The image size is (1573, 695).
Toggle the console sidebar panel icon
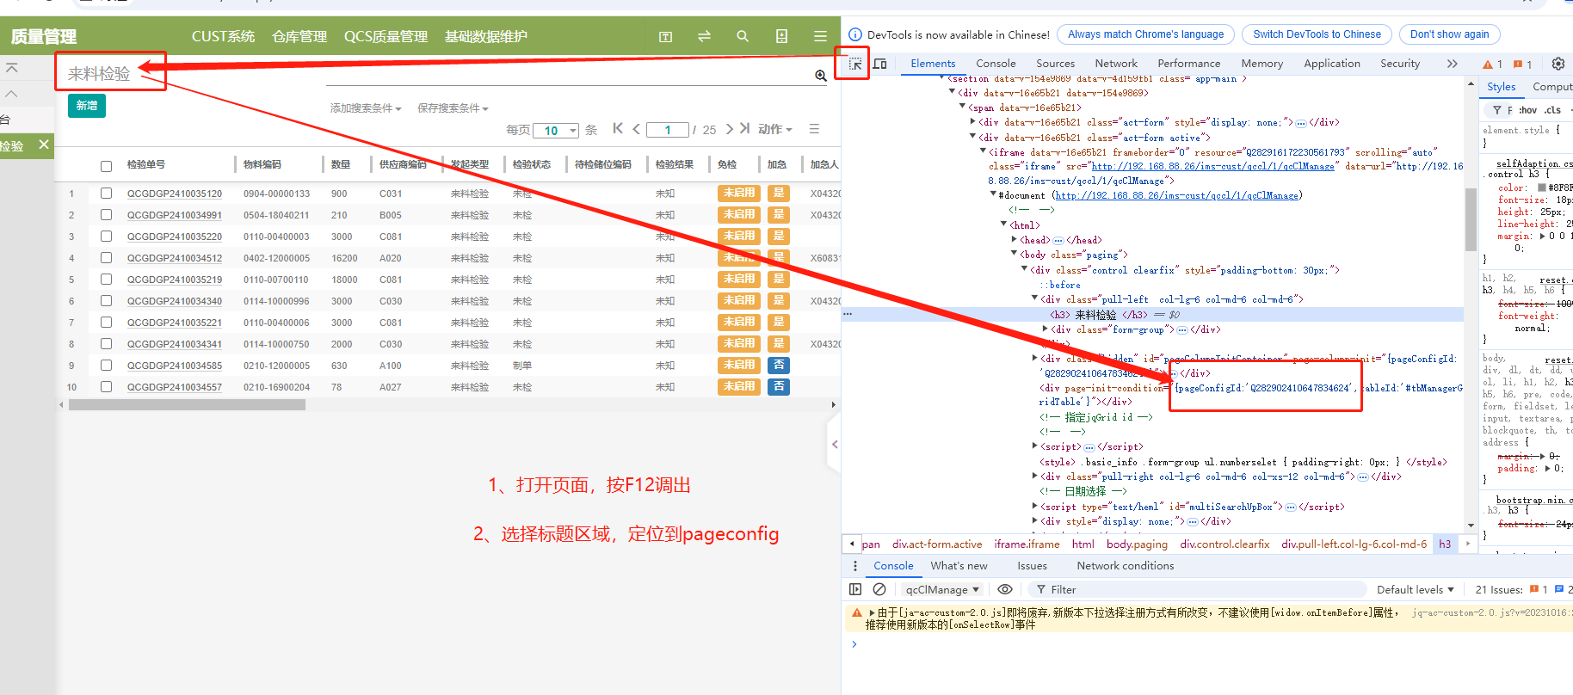855,589
